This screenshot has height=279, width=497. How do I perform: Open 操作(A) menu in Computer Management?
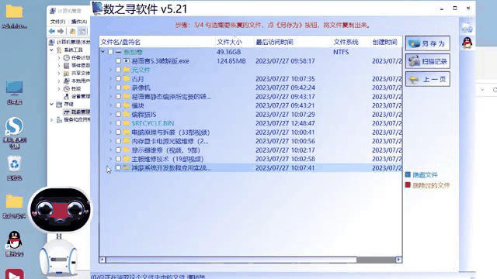click(79, 22)
